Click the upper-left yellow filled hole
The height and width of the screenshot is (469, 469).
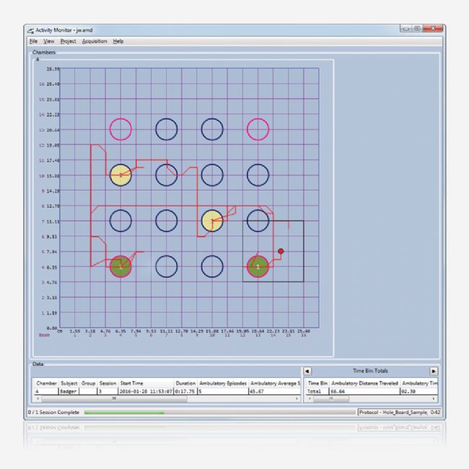[x=120, y=175]
